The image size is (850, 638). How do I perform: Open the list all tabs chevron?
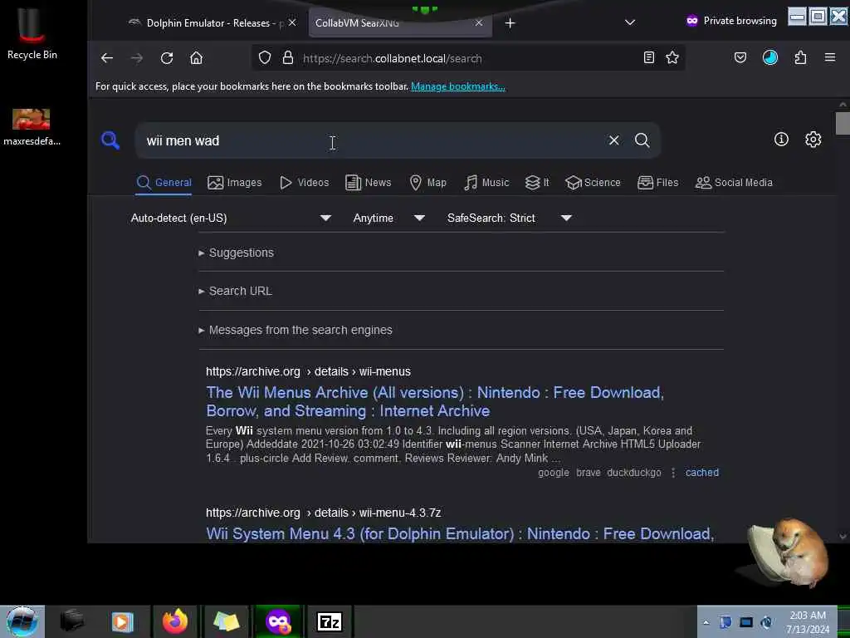[x=629, y=22]
